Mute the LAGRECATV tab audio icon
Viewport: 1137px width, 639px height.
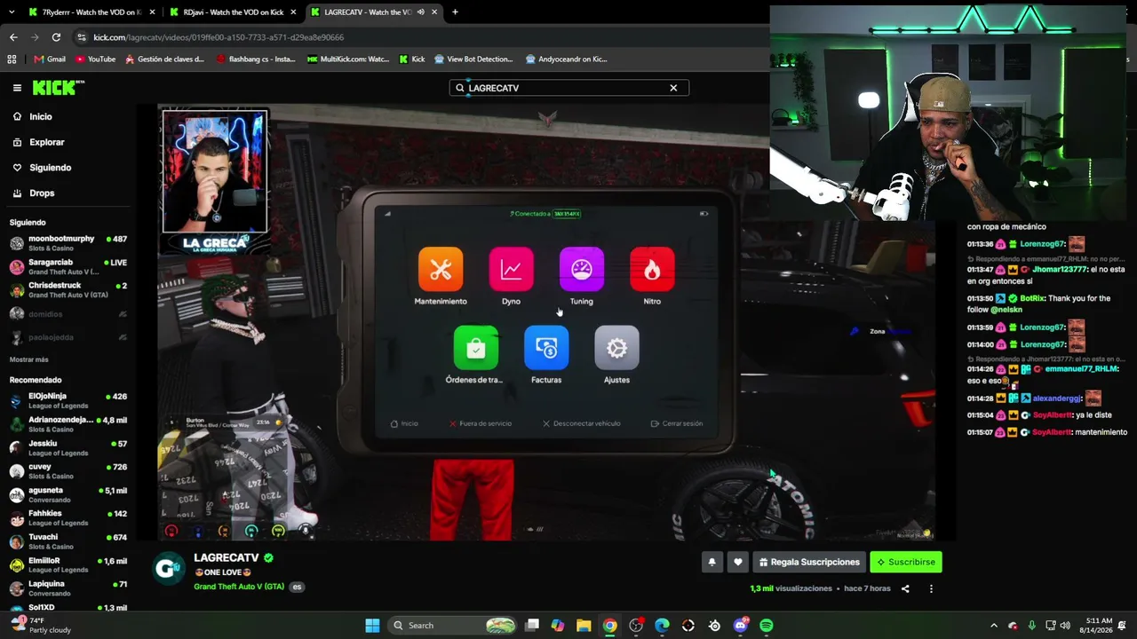click(x=420, y=12)
